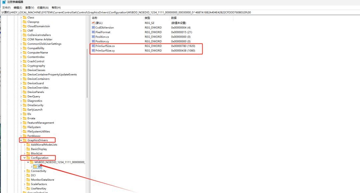This screenshot has height=193, width=360.
Task: Expand the BlockList tree node
Action: pos(25,153)
